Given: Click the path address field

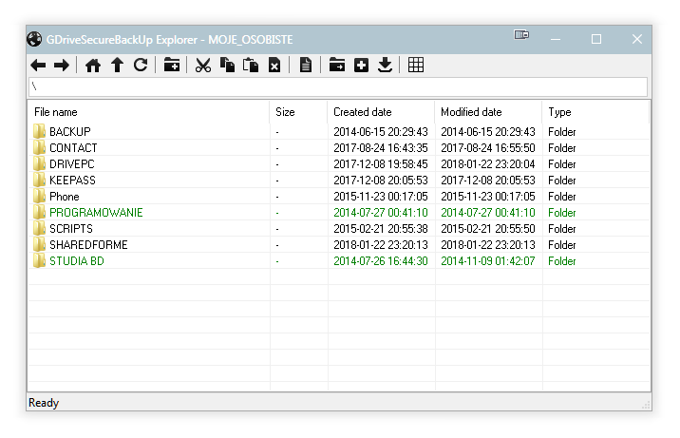Looking at the screenshot, I should pyautogui.click(x=338, y=86).
